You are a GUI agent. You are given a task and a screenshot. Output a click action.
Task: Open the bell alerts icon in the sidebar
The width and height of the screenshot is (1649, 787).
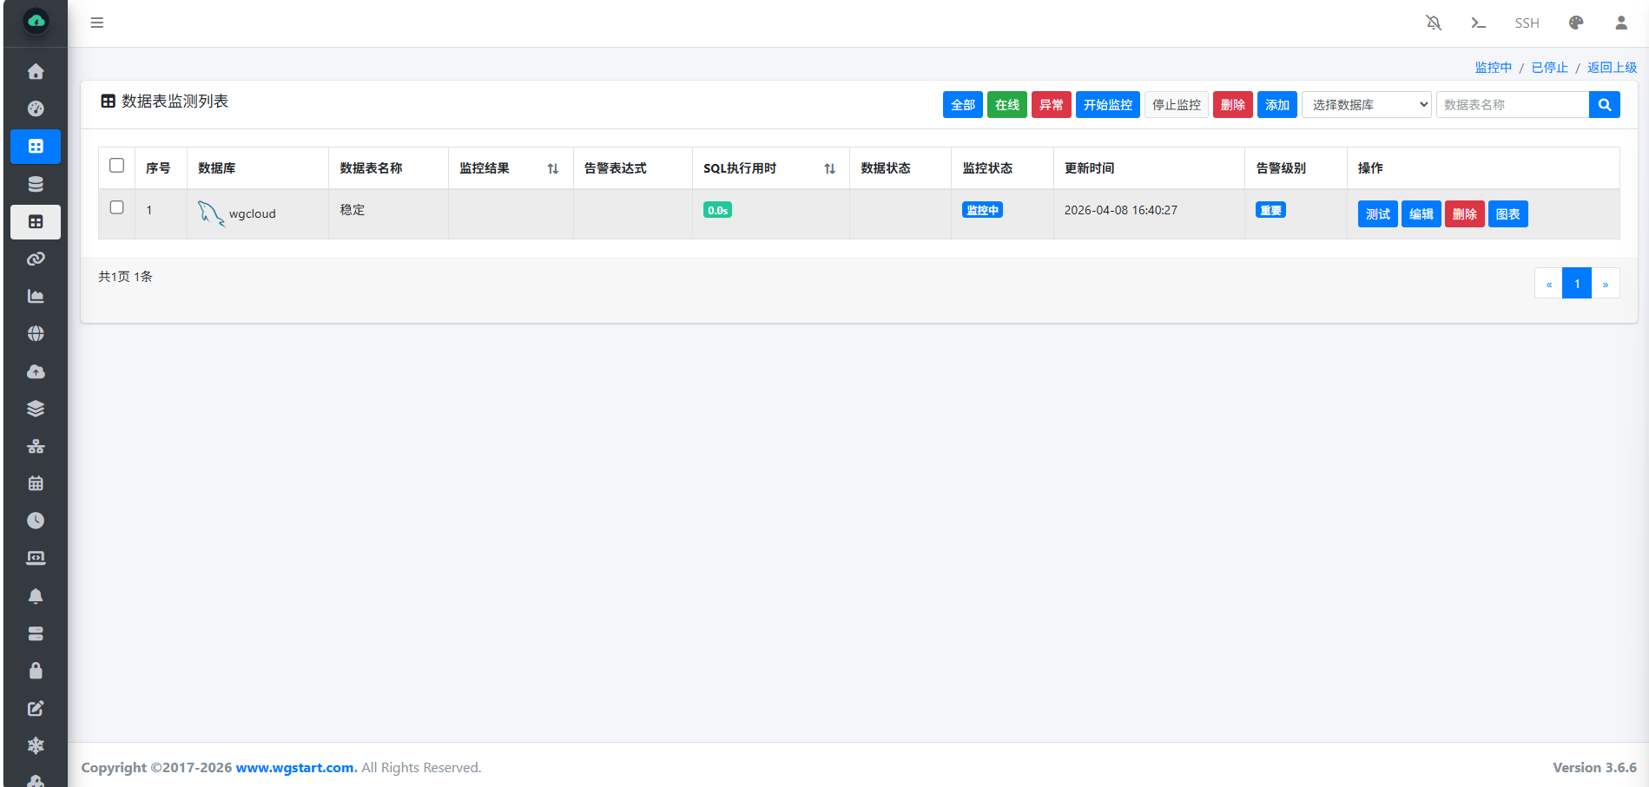point(36,595)
